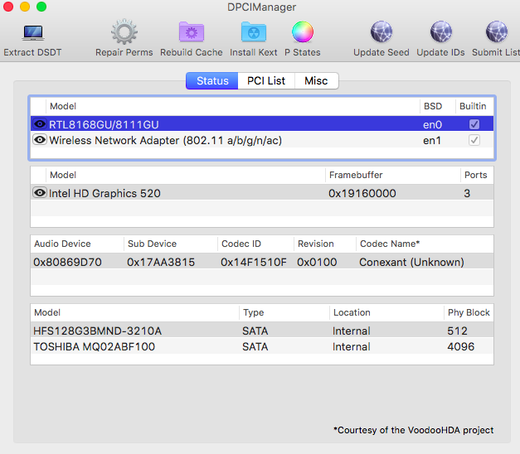Viewport: 520px width, 454px height.
Task: Switch to the Status tab
Action: 212,81
